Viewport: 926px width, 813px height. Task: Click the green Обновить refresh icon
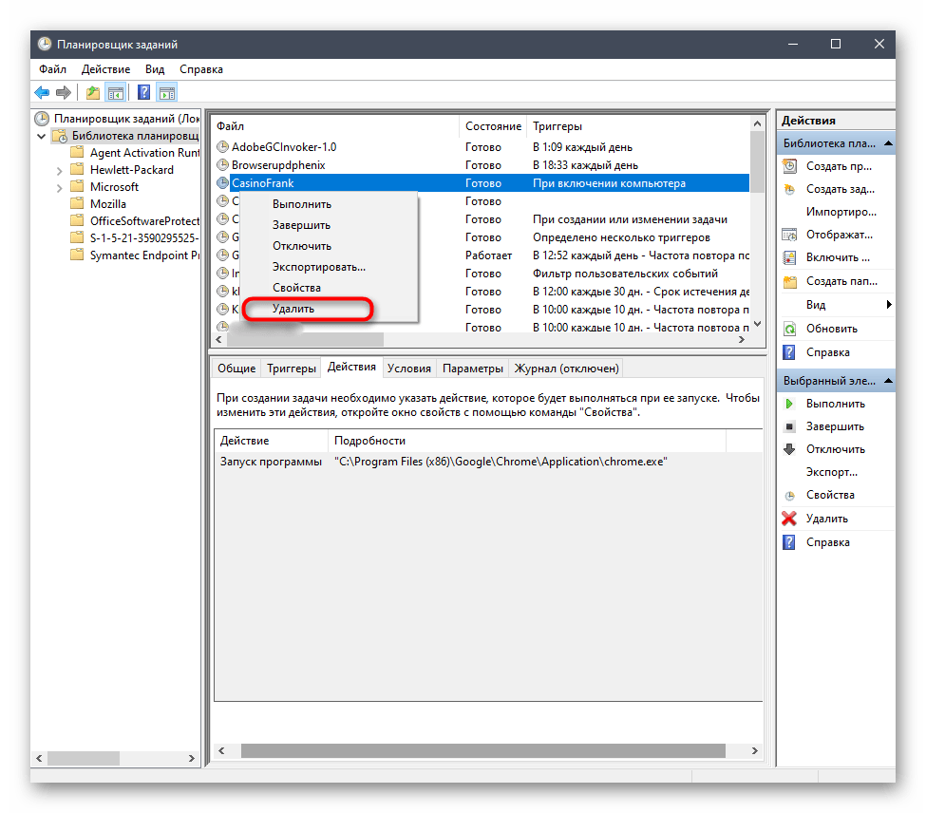[789, 329]
